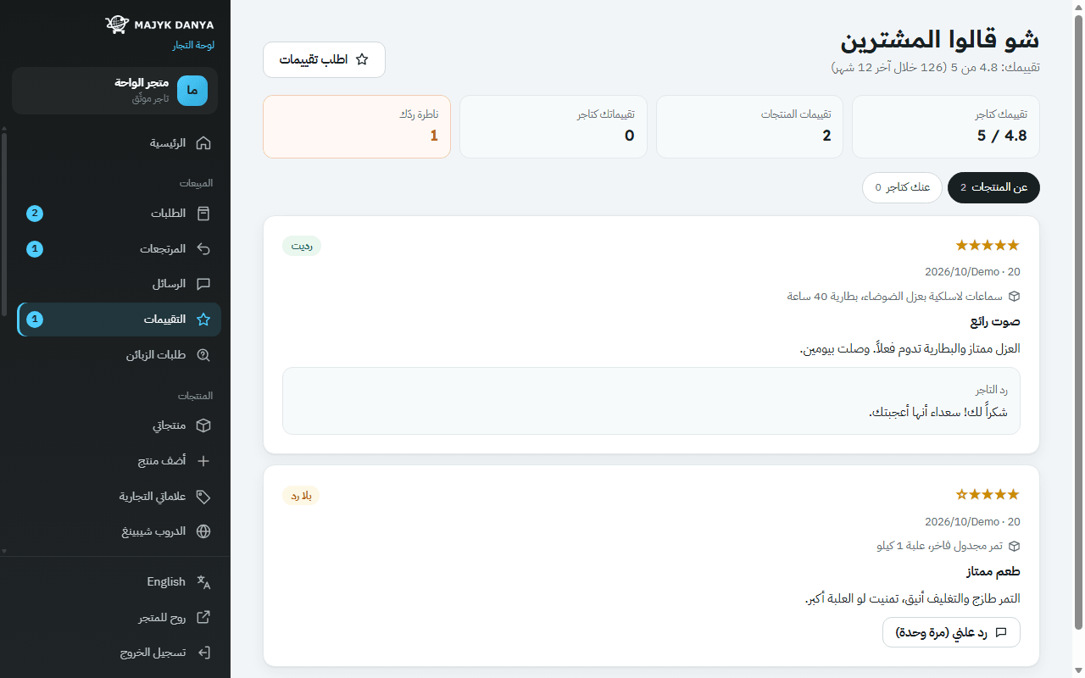Click the اطلب تقييمات button
The image size is (1085, 678).
324,59
